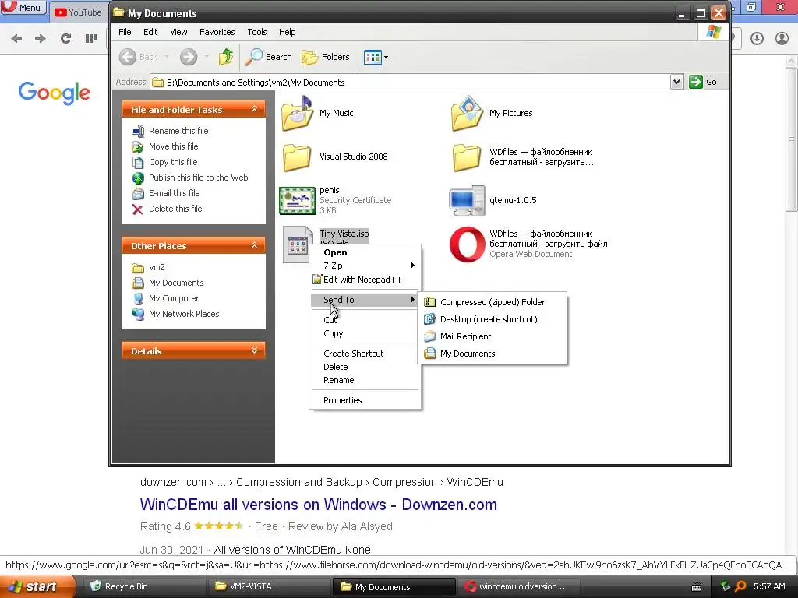The image size is (798, 598).
Task: Choose Edit with Notepad++
Action: click(x=365, y=280)
